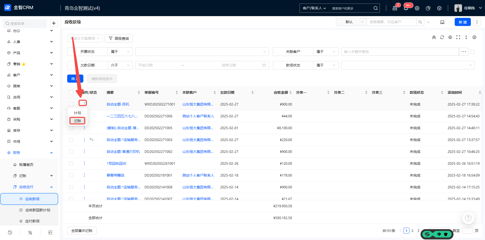The width and height of the screenshot is (485, 240).
Task: Open row actions for 1号回执回访 row
Action: coord(84,163)
